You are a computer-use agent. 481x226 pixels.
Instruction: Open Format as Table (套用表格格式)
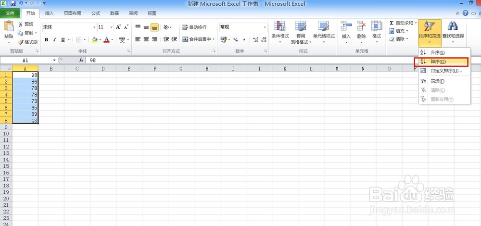[301, 32]
